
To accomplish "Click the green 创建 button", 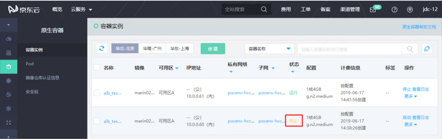I will (213, 48).
